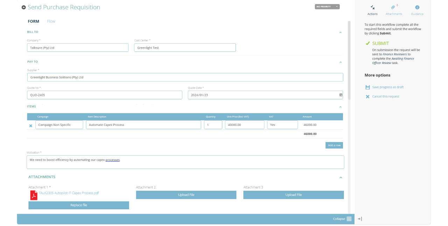Click the back arrow beside Send Purchase Requisition
This screenshot has height=226, width=448.
24,7
